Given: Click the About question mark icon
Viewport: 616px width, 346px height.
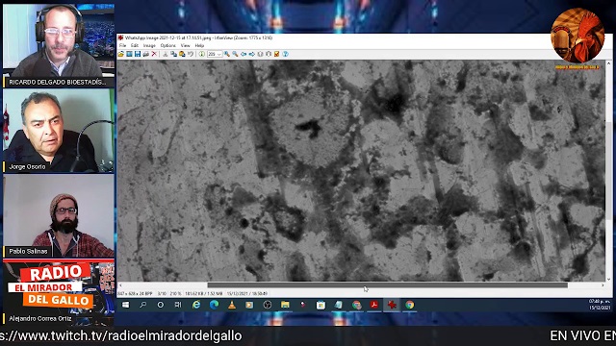Looking at the screenshot, I should 286,54.
